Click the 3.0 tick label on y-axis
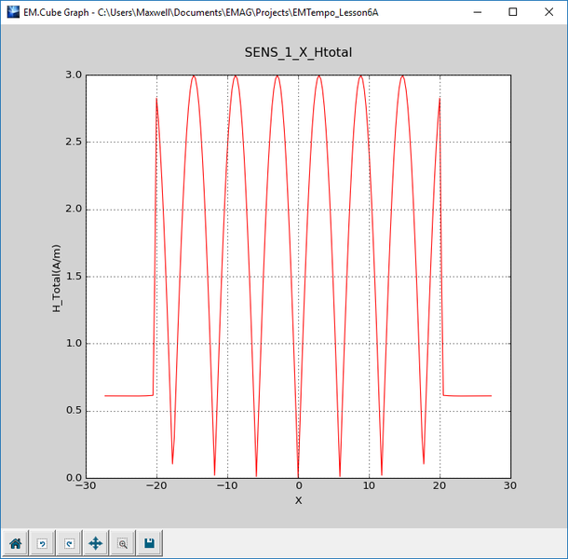 72,75
